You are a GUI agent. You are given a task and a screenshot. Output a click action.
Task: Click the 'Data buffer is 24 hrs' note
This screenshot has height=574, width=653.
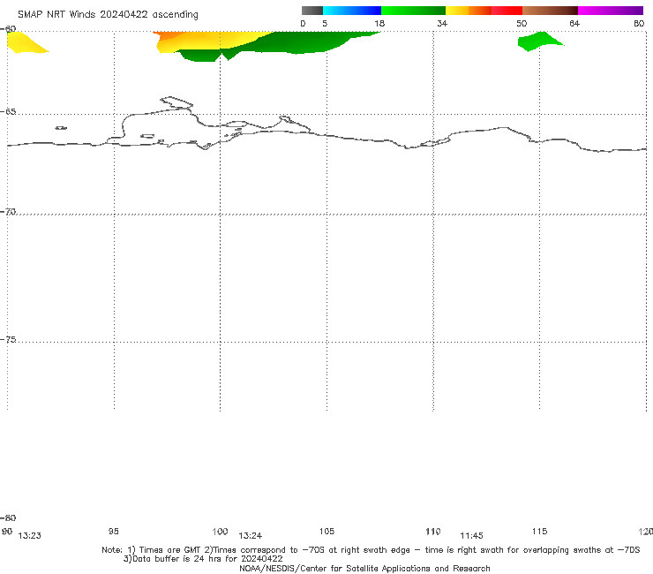coord(203,559)
